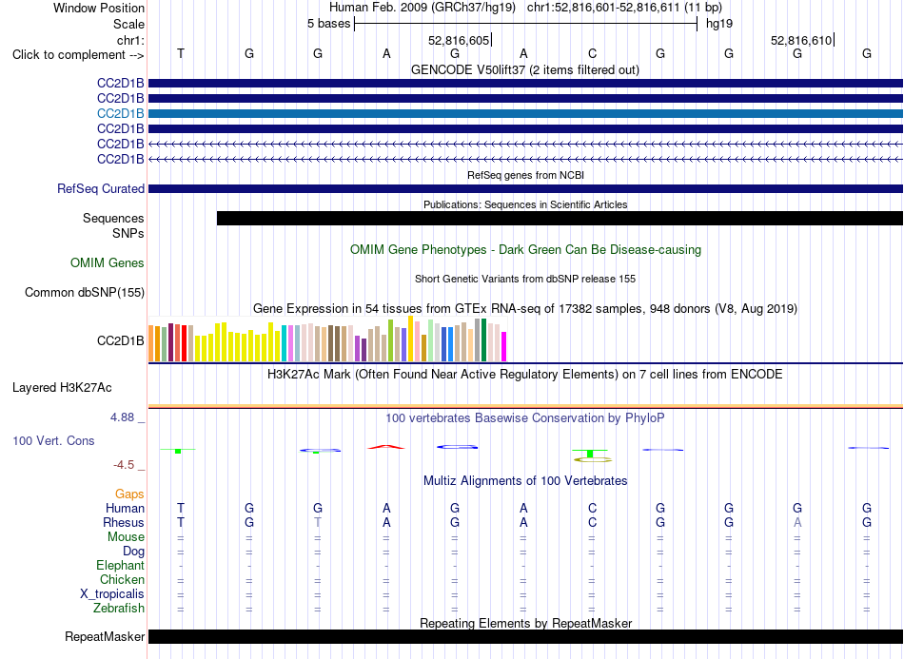
Task: Click the Elephant species label
Action: tap(120, 566)
